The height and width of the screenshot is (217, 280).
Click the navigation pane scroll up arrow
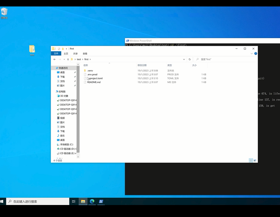(x=78, y=65)
